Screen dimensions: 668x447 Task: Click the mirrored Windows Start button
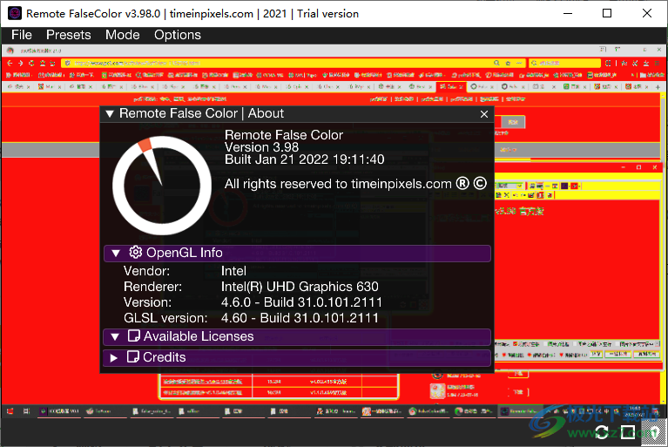coord(10,411)
